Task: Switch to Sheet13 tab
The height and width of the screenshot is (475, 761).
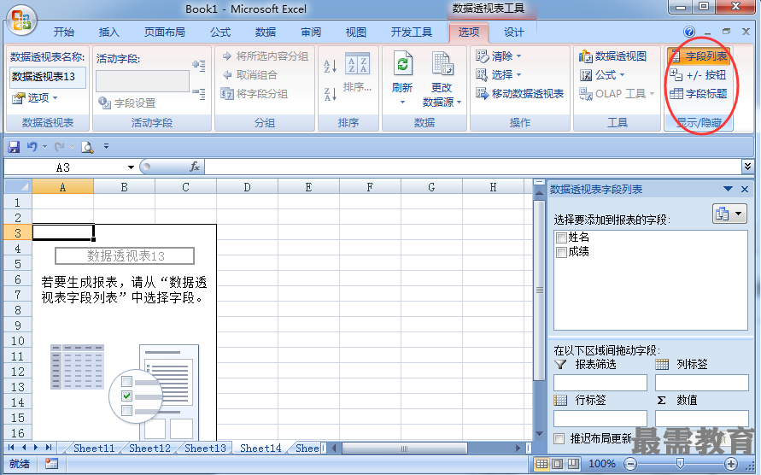Action: tap(205, 448)
